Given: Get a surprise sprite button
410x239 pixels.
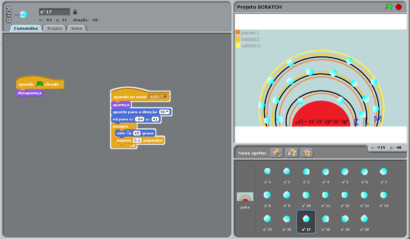Looking at the screenshot, I should (307, 153).
